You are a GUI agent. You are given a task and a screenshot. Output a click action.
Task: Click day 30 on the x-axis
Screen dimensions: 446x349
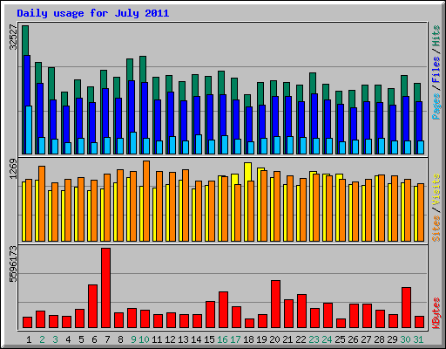(405, 339)
